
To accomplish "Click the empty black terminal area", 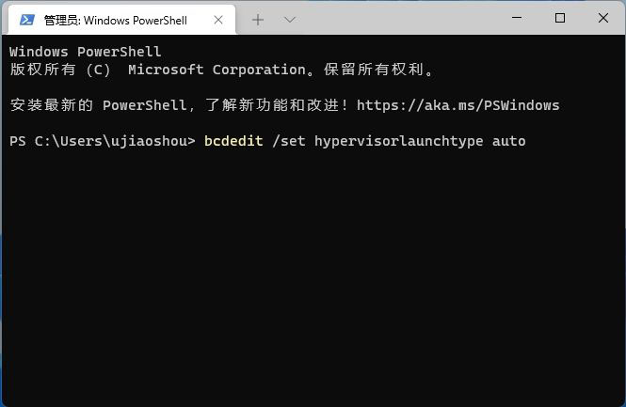I will pyautogui.click(x=311, y=282).
